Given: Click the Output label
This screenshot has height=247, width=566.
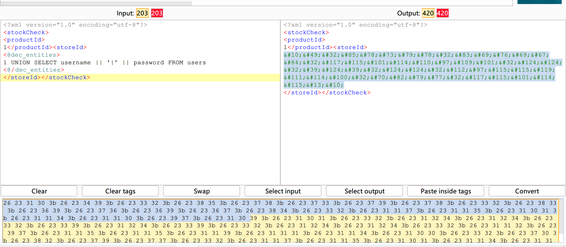Looking at the screenshot, I should pos(408,13).
